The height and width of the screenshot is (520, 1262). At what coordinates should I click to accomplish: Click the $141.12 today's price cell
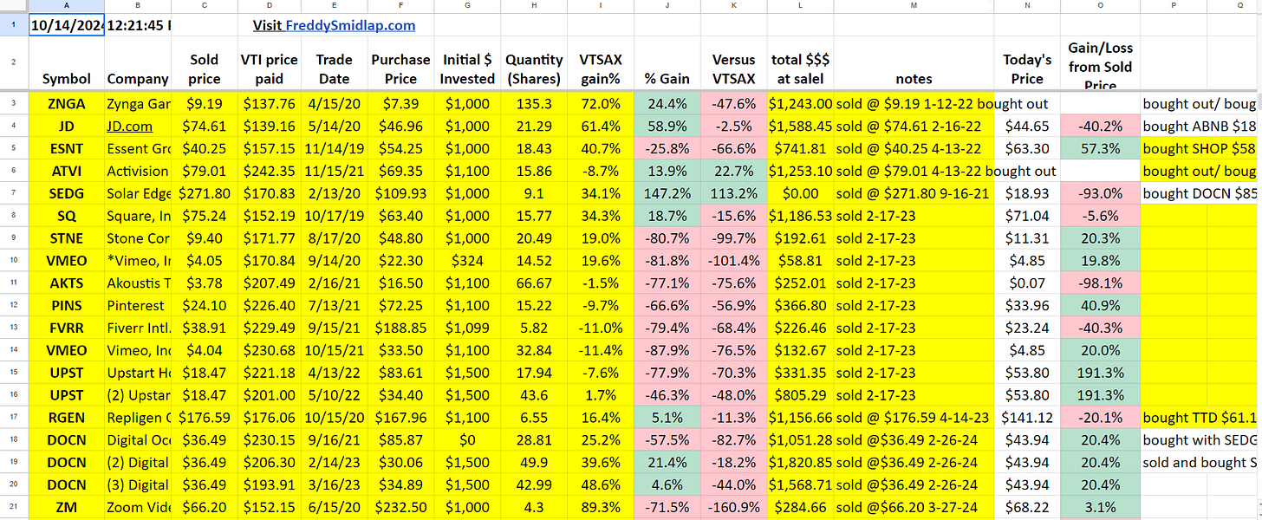(1027, 418)
